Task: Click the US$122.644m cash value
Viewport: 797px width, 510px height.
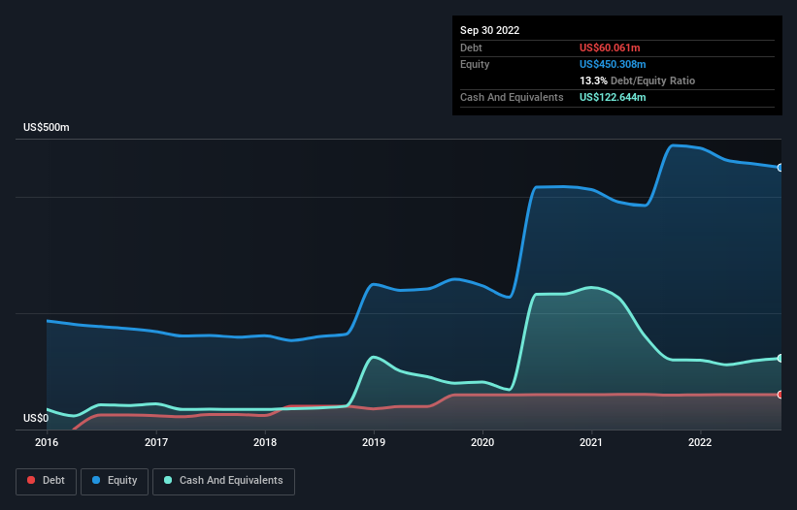Action: pyautogui.click(x=613, y=97)
